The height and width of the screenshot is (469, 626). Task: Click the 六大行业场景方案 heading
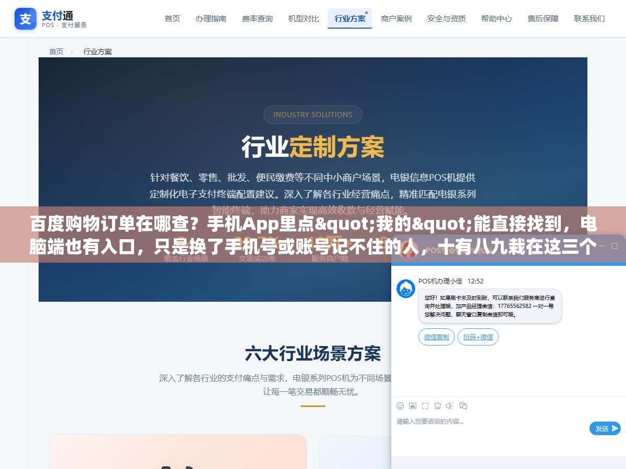[313, 354]
